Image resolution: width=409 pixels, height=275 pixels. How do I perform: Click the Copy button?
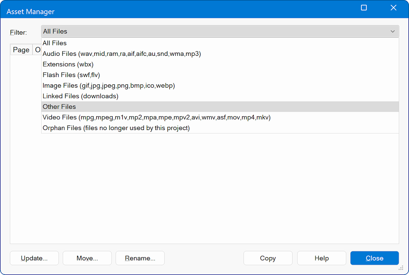268,258
